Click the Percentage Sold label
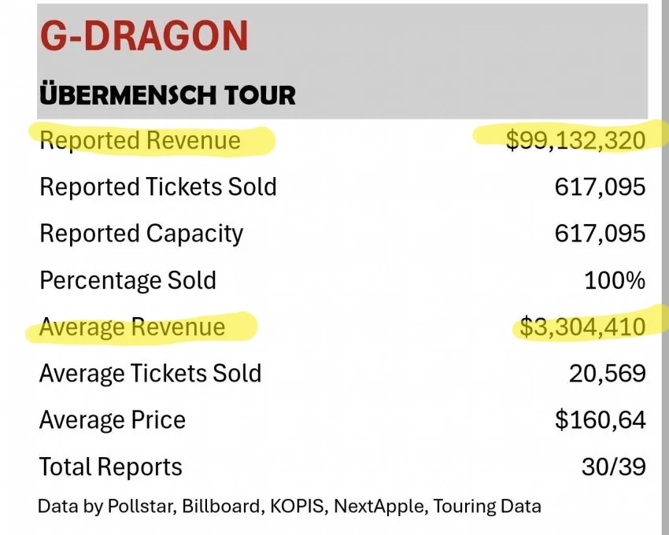The height and width of the screenshot is (535, 669). 128,280
